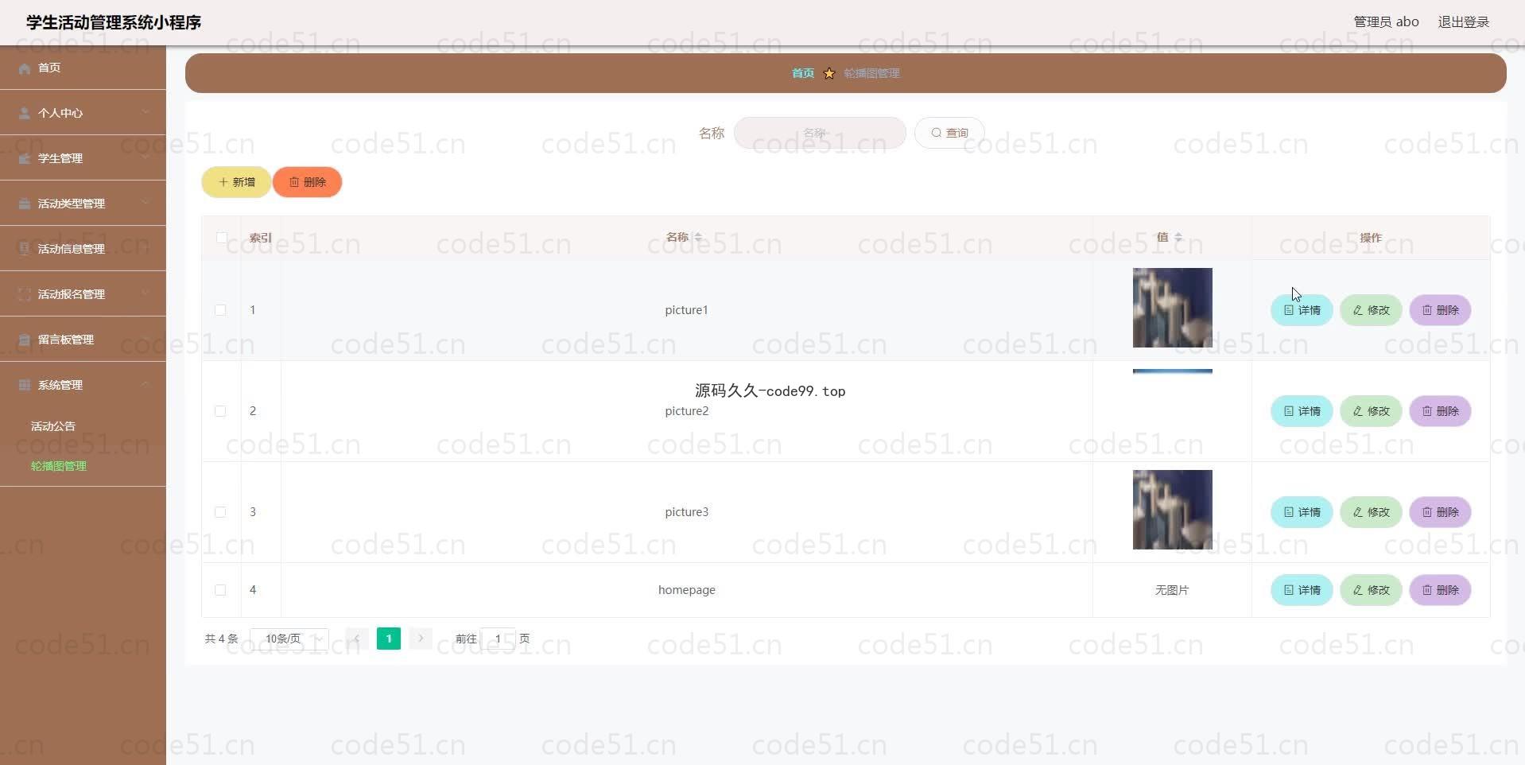Screen dimensions: 1525x765
Task: Click the home icon beside 首页 in the sidebar
Action: 25,68
